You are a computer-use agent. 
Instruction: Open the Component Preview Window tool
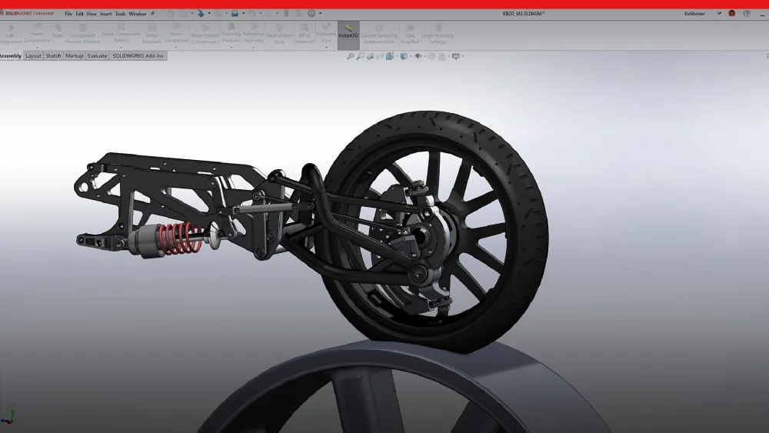pos(82,35)
